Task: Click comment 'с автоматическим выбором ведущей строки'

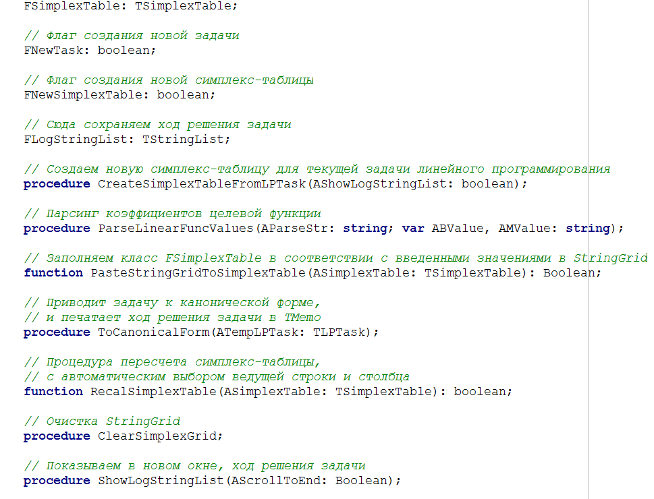Action: pos(217,377)
